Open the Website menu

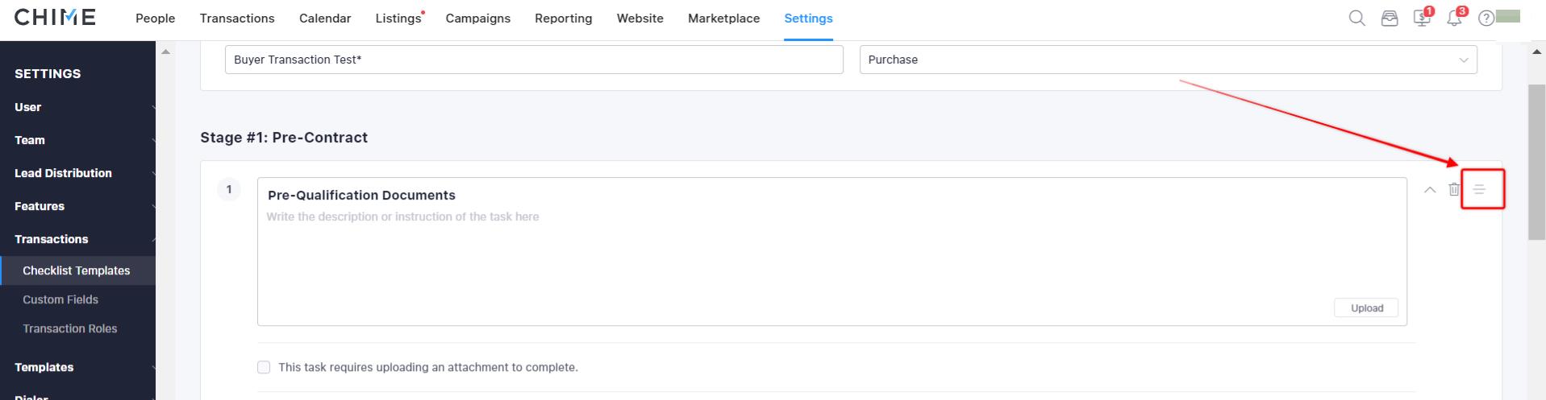coord(640,19)
